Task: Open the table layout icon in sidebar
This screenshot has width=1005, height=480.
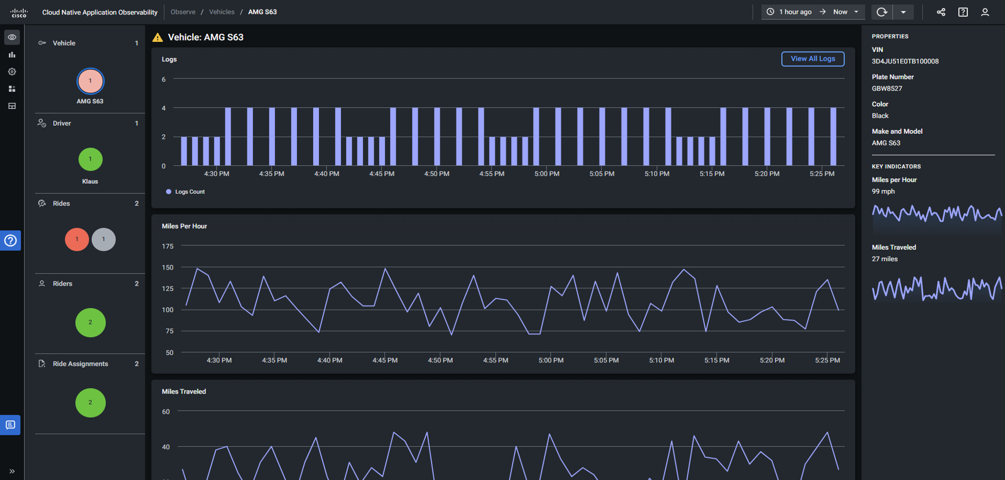Action: (x=12, y=106)
